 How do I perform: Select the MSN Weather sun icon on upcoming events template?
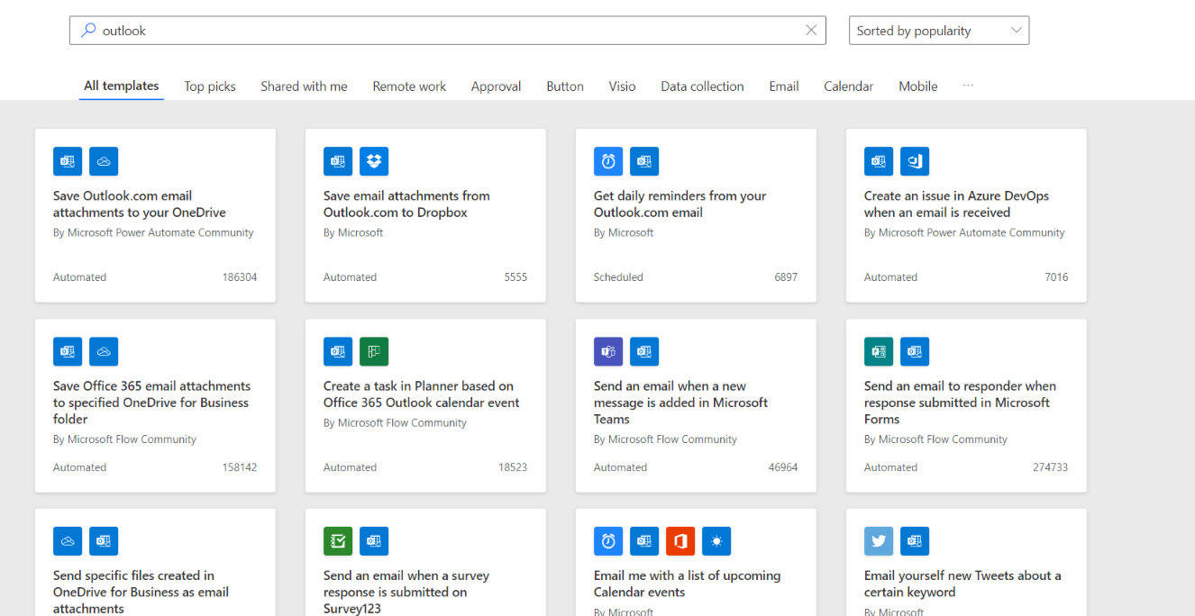[x=716, y=540]
